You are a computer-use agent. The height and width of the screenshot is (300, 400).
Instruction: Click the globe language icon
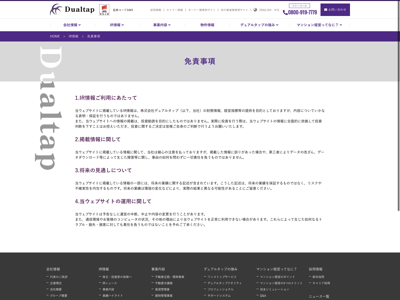coord(255,10)
